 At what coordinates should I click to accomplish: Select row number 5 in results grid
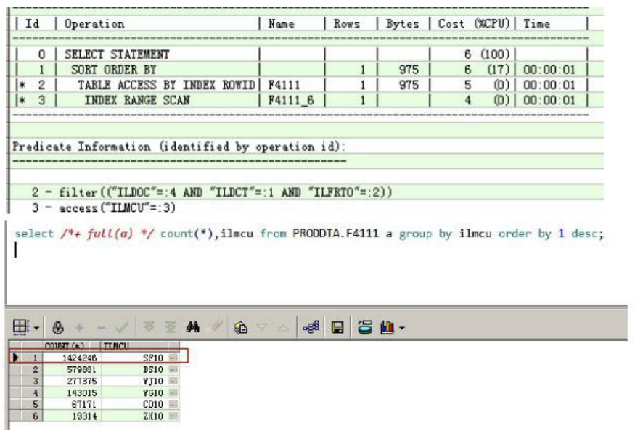(31, 404)
